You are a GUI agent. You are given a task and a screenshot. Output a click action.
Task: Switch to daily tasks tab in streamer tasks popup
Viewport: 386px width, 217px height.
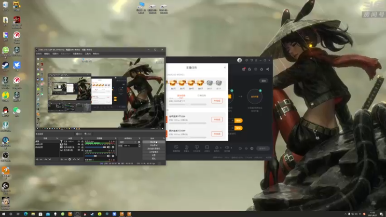coord(202,95)
